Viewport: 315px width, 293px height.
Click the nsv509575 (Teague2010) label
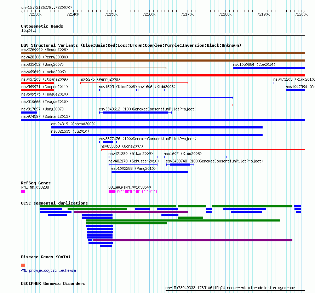(45, 94)
